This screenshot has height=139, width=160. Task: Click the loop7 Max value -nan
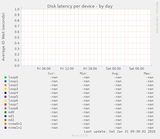(x=150, y=104)
